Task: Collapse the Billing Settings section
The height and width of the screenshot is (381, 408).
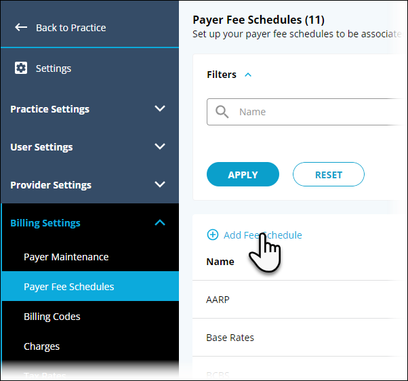Action: coord(160,223)
